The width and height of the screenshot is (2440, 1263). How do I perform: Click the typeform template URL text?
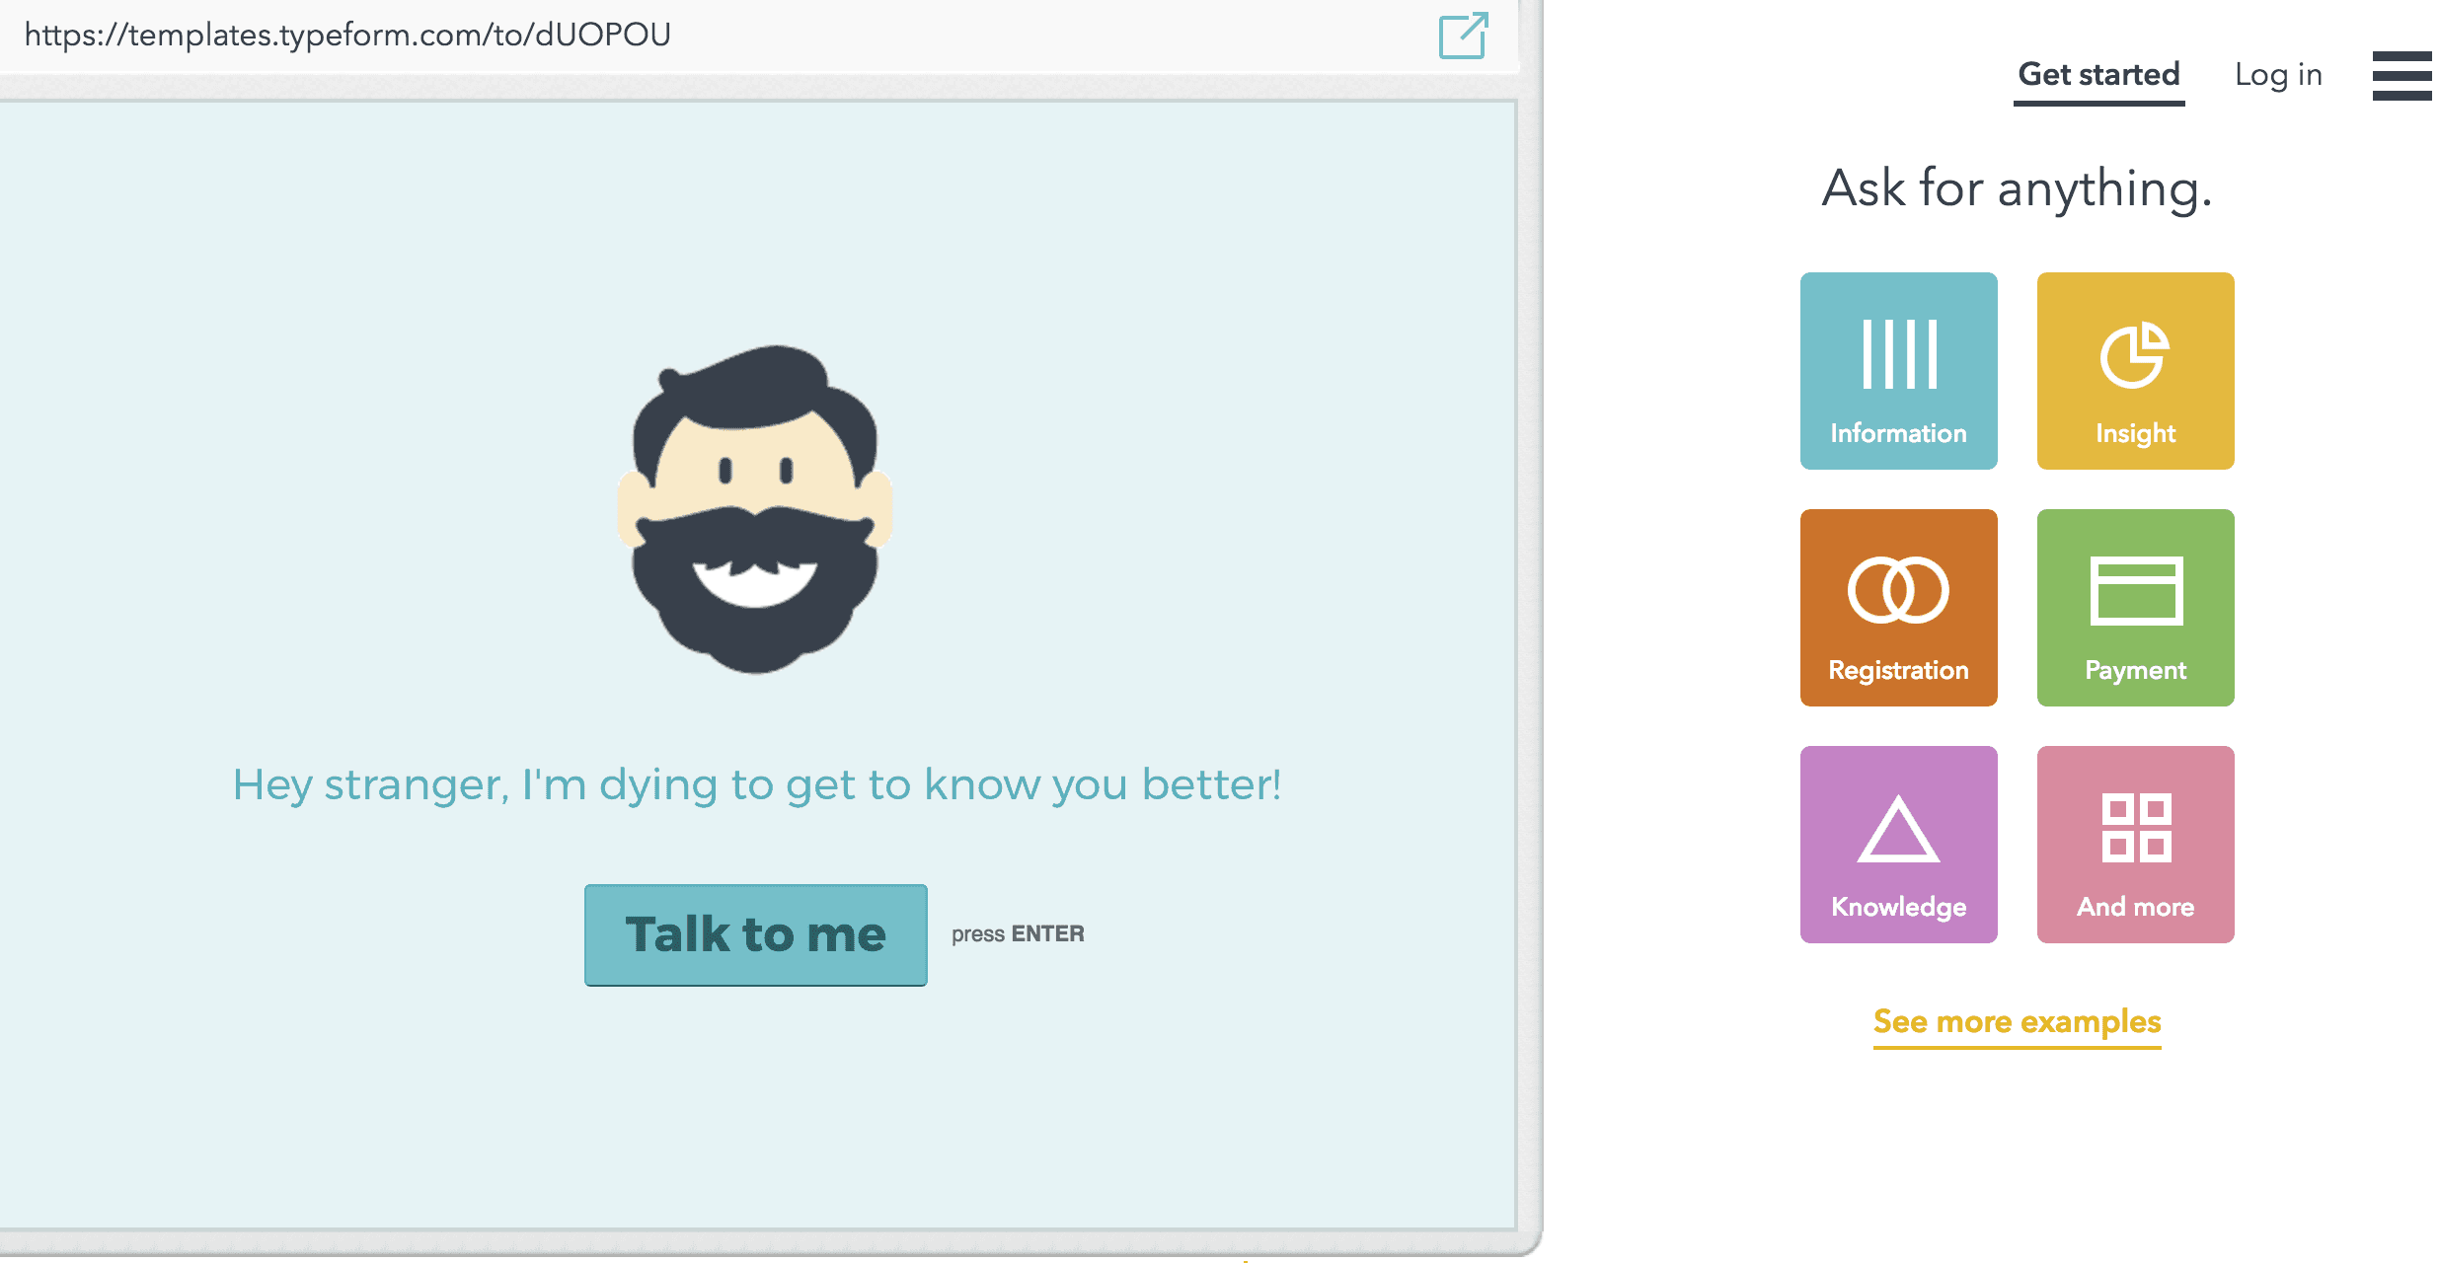click(x=347, y=36)
